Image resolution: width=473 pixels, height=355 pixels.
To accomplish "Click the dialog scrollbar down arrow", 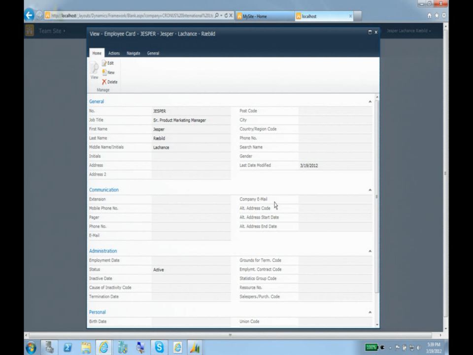I will click(x=377, y=325).
